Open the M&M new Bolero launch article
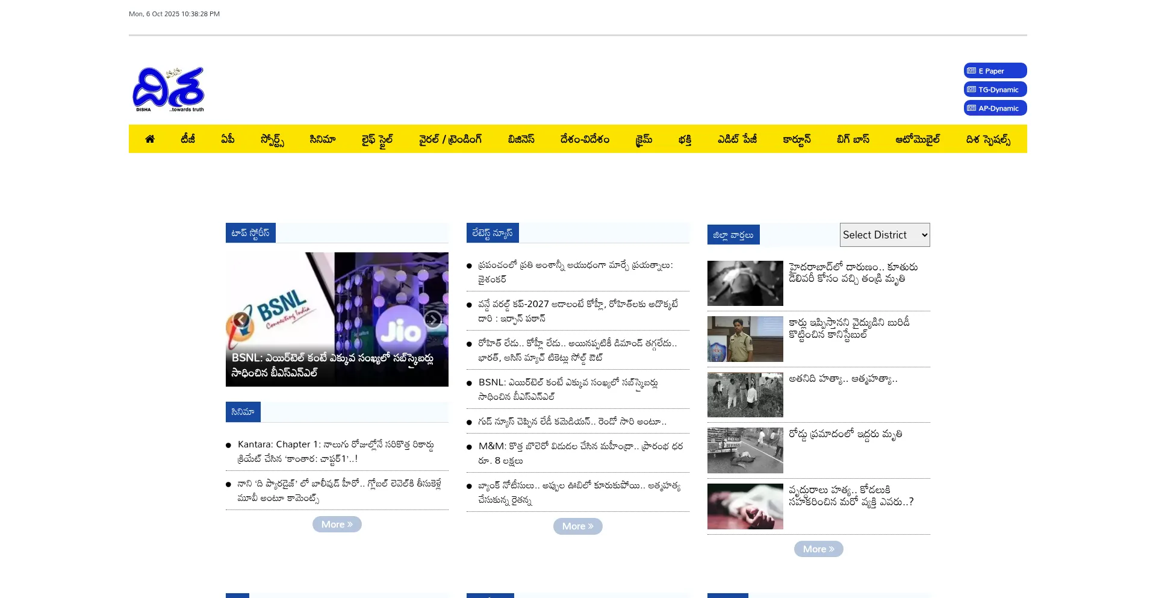1156x598 pixels. [580, 453]
